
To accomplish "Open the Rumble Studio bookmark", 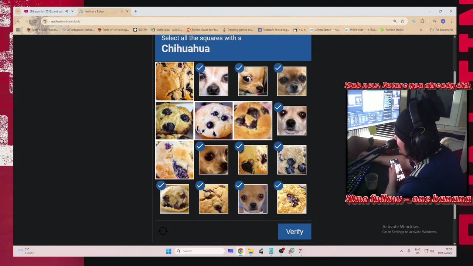I will (392, 30).
